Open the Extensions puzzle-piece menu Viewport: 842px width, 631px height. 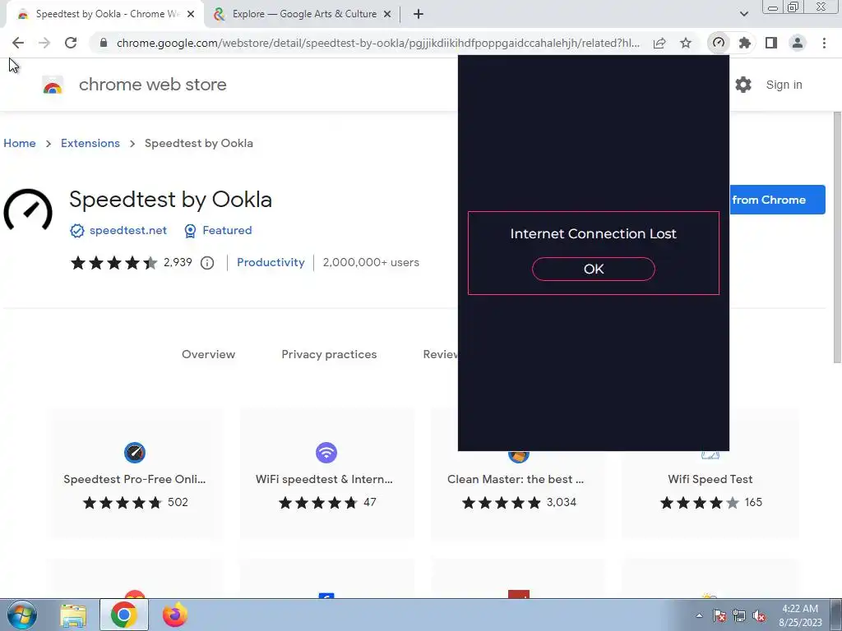[x=745, y=43]
